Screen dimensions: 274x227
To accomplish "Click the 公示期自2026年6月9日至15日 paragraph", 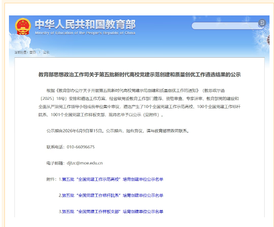I will pyautogui.click(x=118, y=131).
